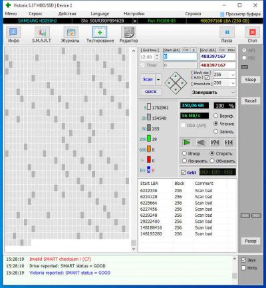Viewport: 266px width, 288px height.
Task: Click the reverse scan arrow button
Action: (x=201, y=142)
